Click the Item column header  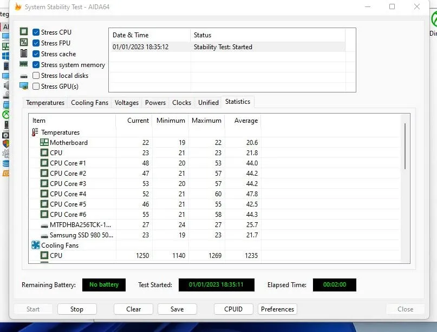click(x=72, y=121)
